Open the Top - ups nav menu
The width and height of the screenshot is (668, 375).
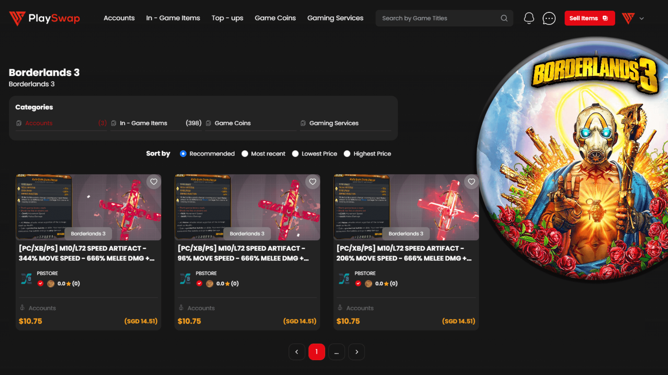pyautogui.click(x=227, y=18)
